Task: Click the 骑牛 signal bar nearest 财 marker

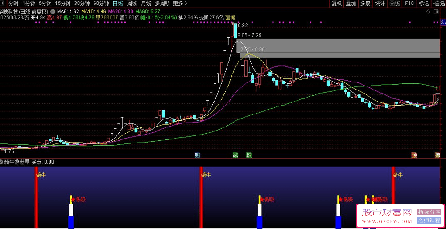Action: (x=202, y=197)
